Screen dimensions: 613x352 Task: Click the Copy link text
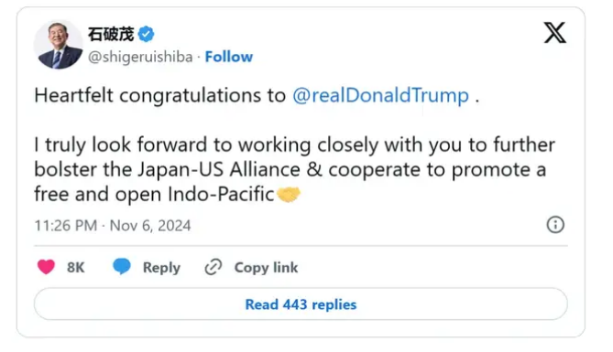pyautogui.click(x=266, y=267)
